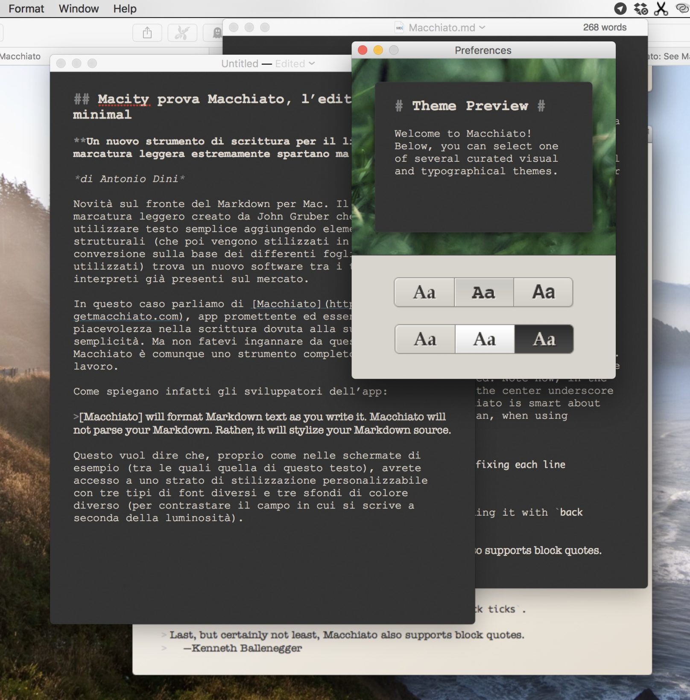Click the 'Theme Preview' heading in Preferences
This screenshot has width=690, height=700.
(x=470, y=106)
